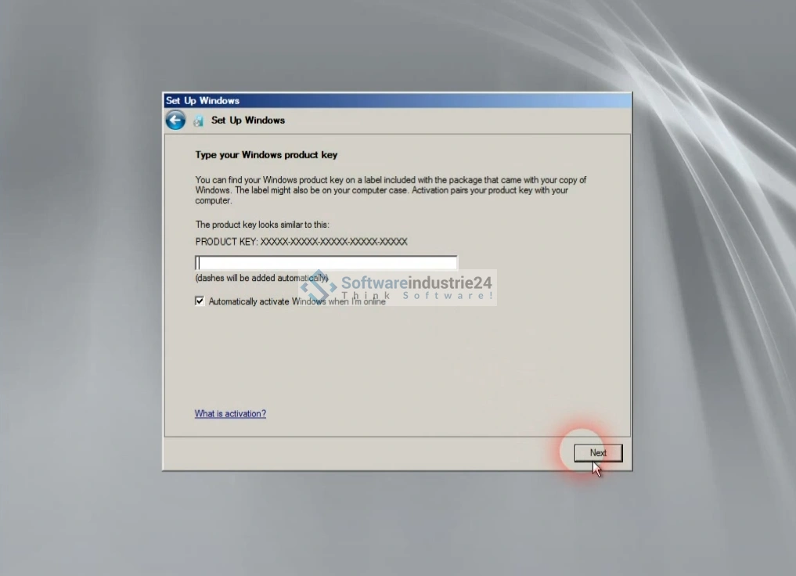
Task: Focus the product key text field
Action: click(x=326, y=263)
